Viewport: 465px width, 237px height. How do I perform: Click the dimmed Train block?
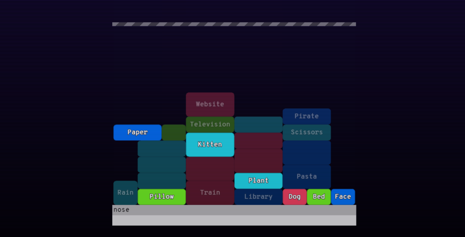click(x=210, y=193)
